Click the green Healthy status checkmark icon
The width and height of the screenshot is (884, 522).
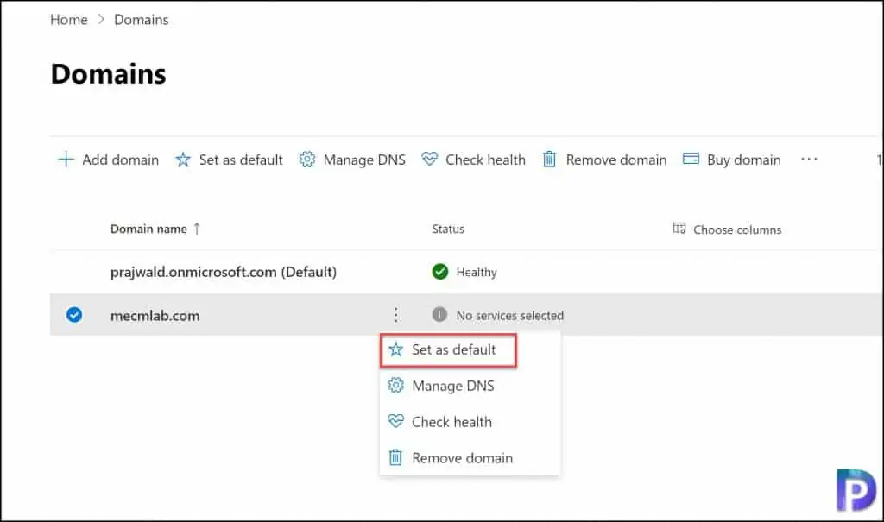click(439, 272)
